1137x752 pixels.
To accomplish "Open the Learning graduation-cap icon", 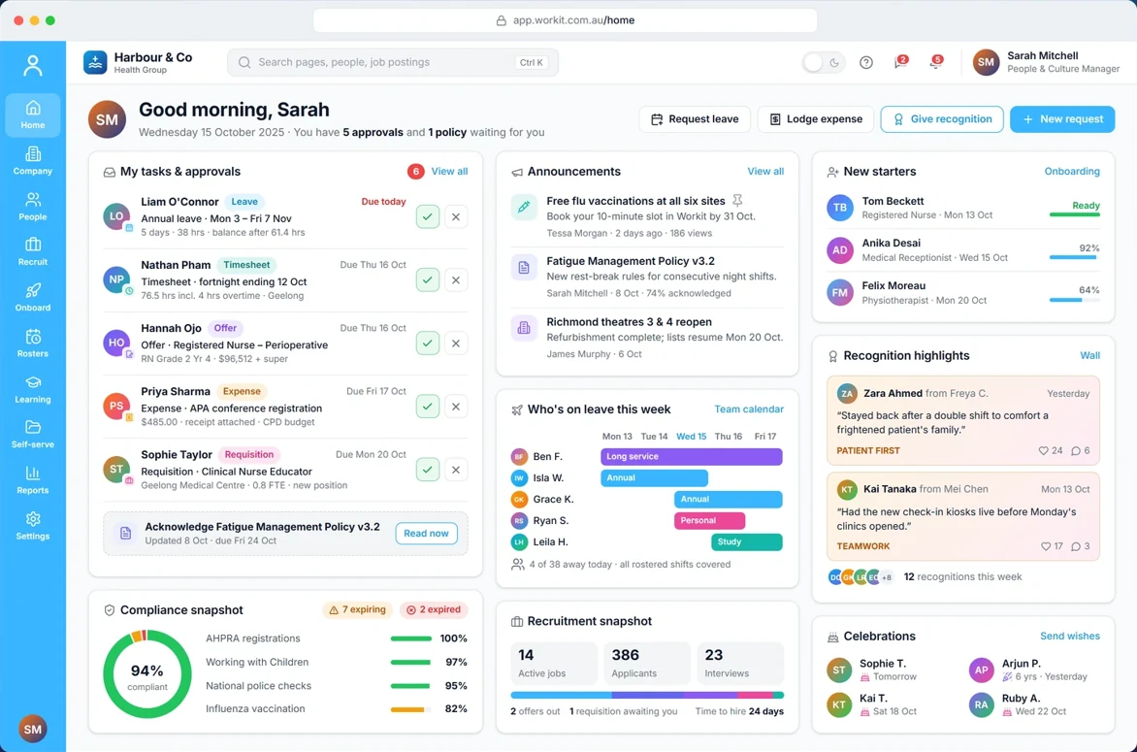I will [x=33, y=389].
